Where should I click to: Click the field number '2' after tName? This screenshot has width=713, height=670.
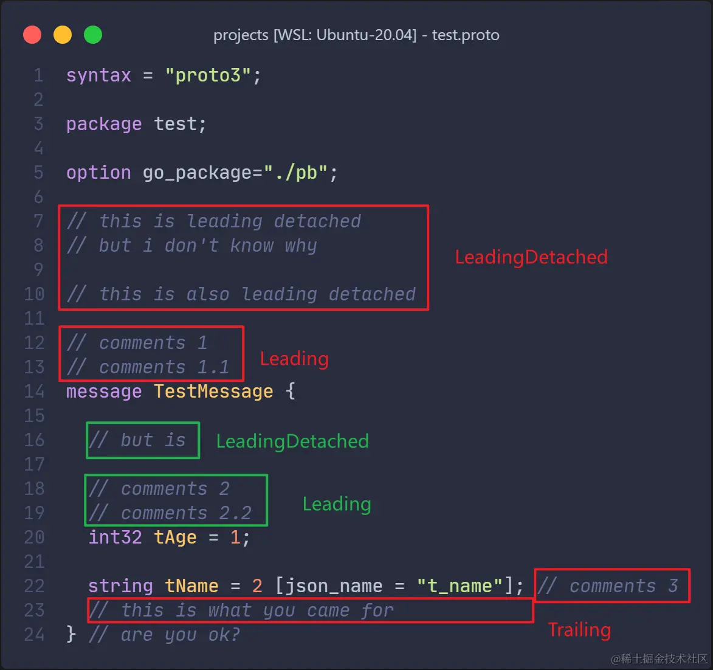[257, 586]
